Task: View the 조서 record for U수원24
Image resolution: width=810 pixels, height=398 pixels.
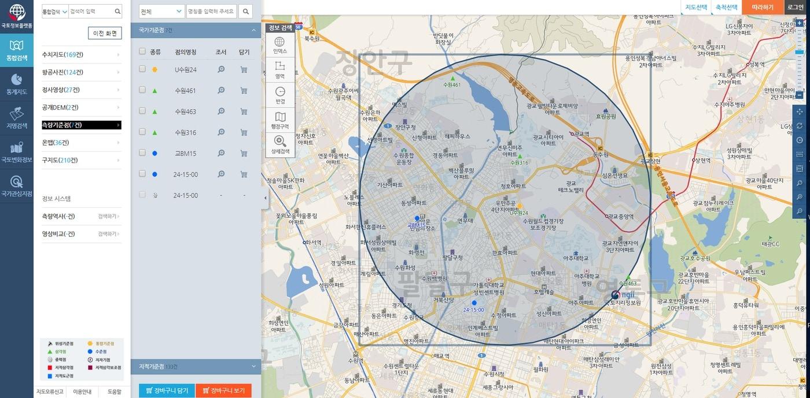Action: click(221, 69)
